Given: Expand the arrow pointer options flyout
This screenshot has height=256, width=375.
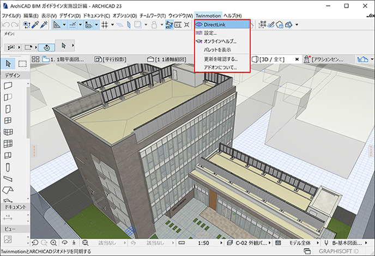Looking at the screenshot, I should (x=73, y=45).
